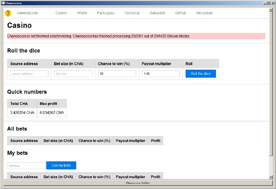Open the Bitcointalk link
This screenshot has width=276, height=189.
(x=204, y=13)
